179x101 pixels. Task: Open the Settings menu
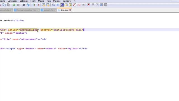click(23, 1)
